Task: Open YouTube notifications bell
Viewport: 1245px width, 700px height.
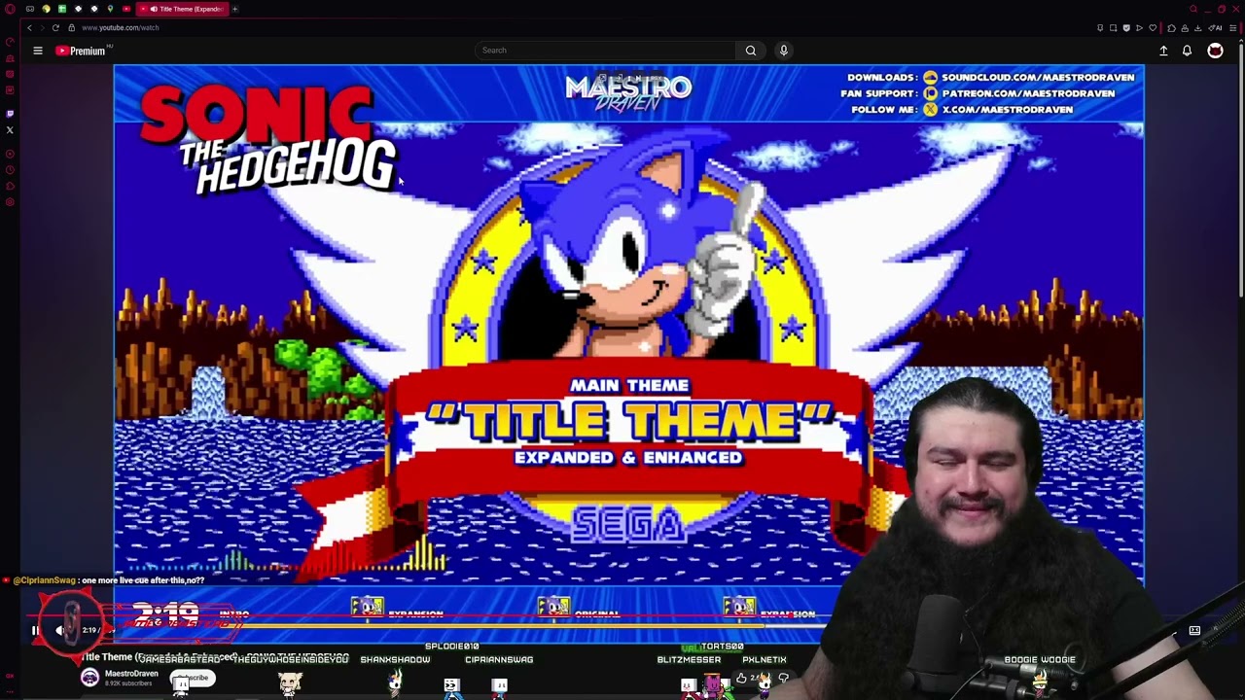Action: click(1188, 51)
